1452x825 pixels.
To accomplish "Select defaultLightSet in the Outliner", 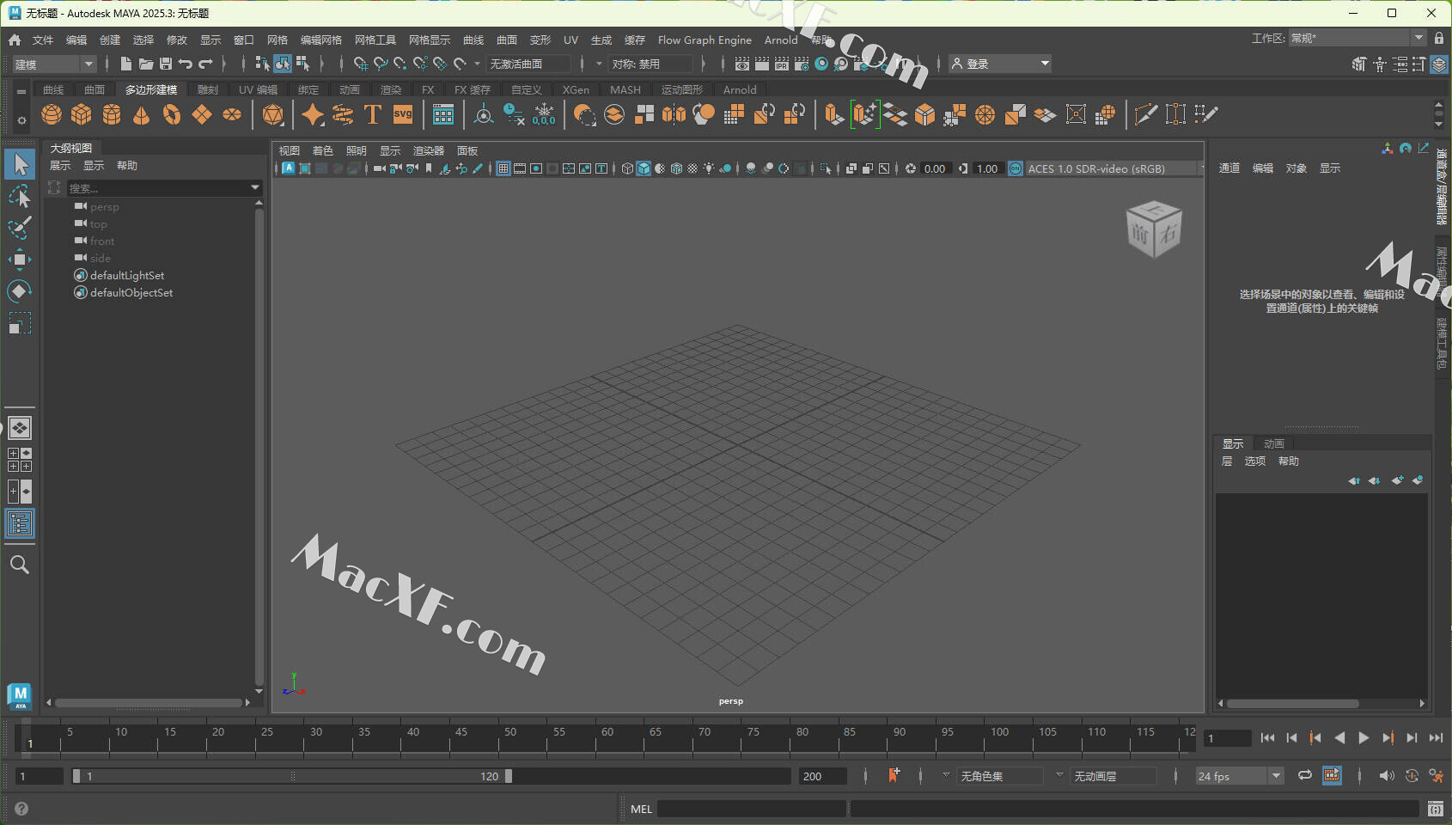I will (x=127, y=275).
